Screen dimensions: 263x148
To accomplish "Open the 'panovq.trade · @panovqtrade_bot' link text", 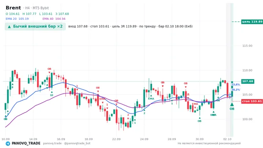I will pos(67,143).
